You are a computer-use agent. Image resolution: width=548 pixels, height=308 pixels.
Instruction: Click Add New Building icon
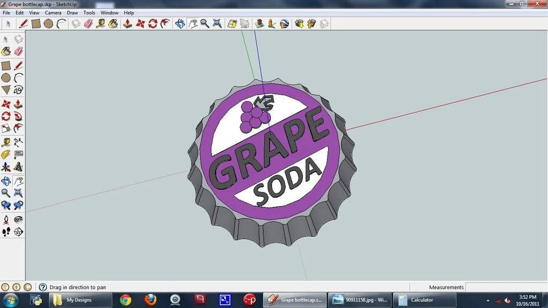pos(259,24)
